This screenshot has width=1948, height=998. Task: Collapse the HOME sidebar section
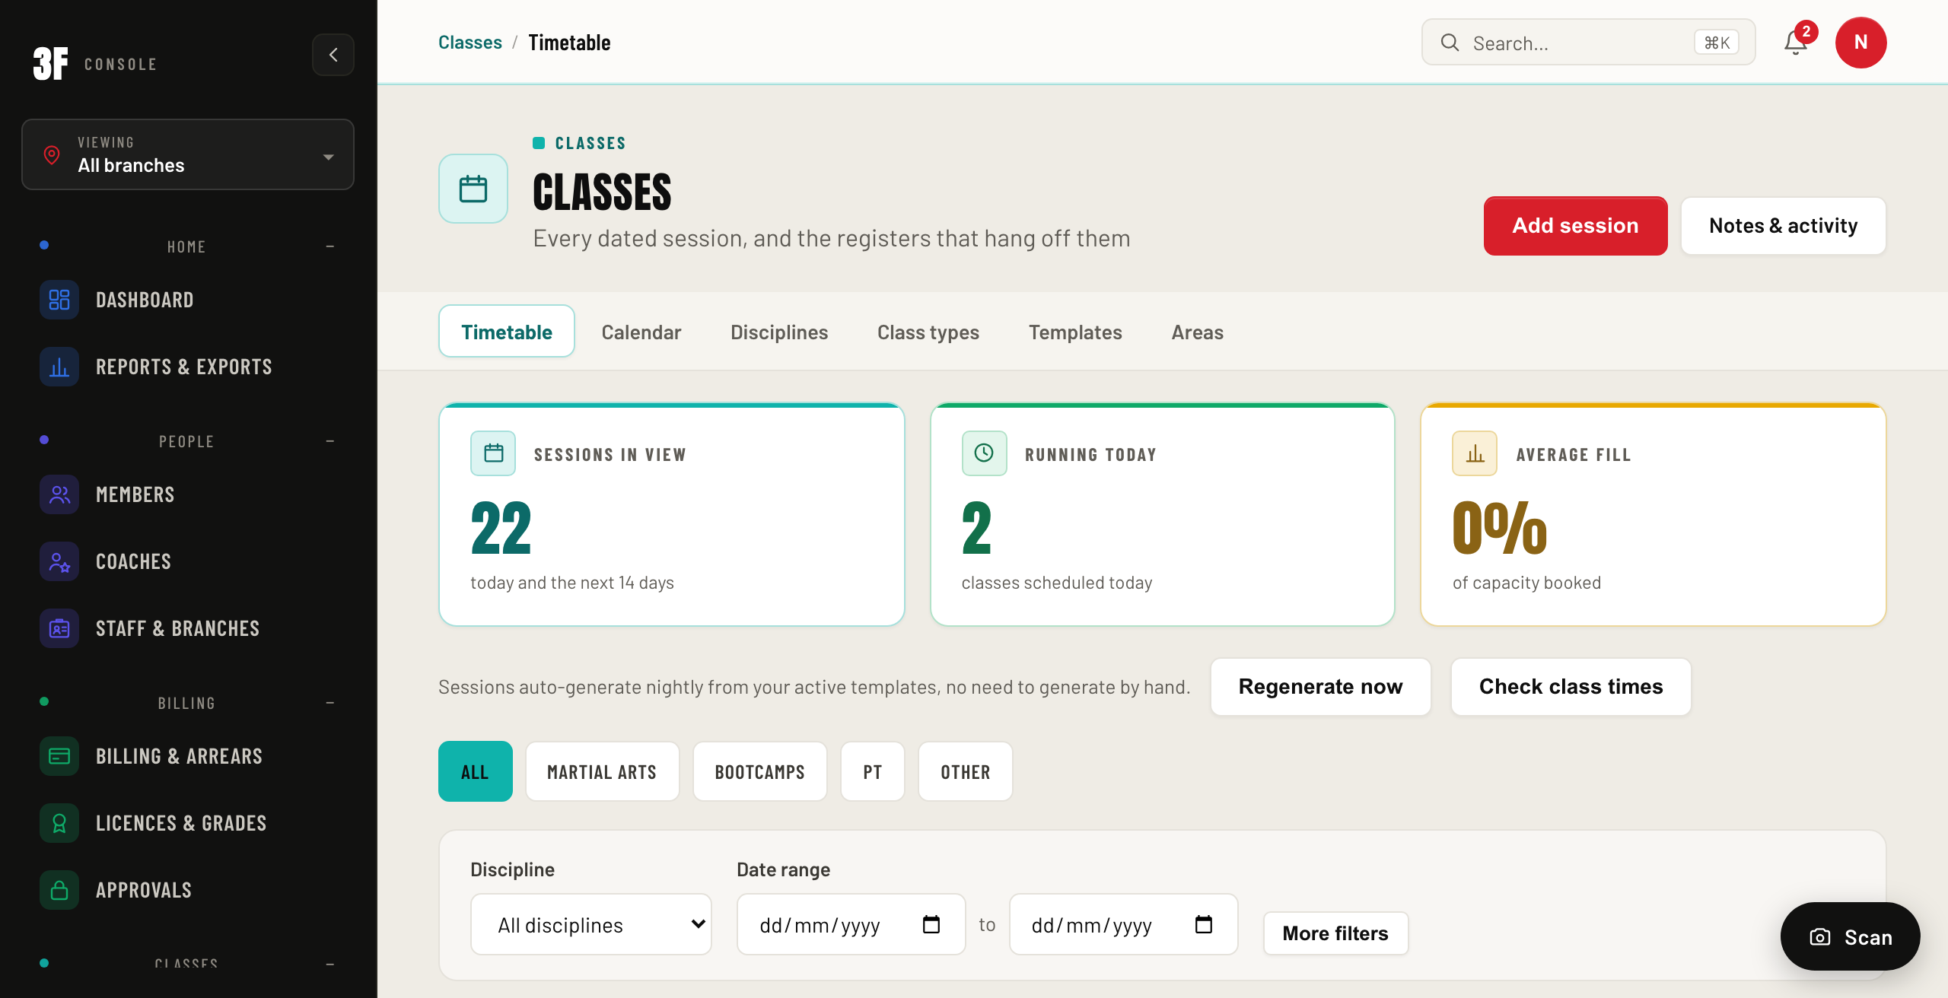[x=330, y=246]
